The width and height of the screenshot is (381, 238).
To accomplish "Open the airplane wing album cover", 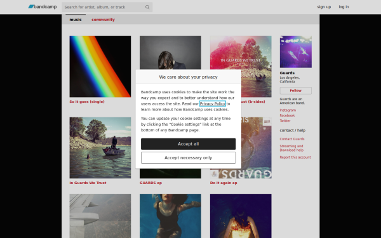I will (100, 216).
